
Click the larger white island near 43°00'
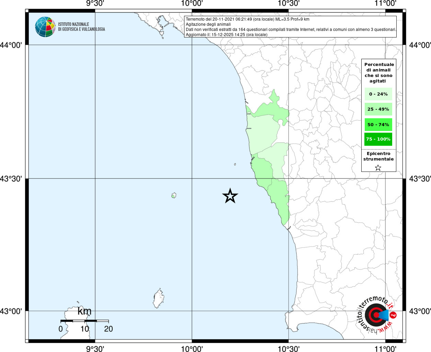(x=158, y=299)
